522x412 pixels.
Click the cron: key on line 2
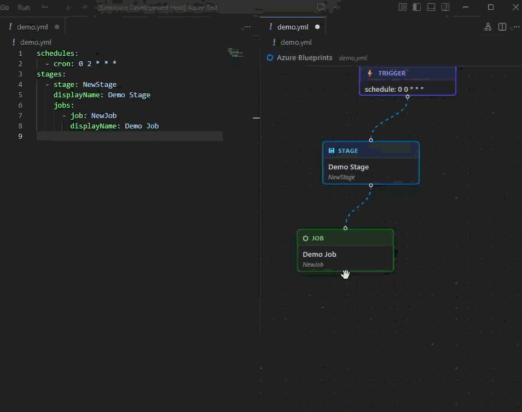click(63, 63)
